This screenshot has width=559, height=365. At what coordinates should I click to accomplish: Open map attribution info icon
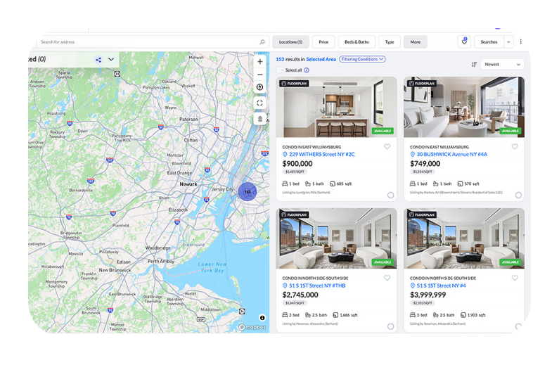click(262, 318)
